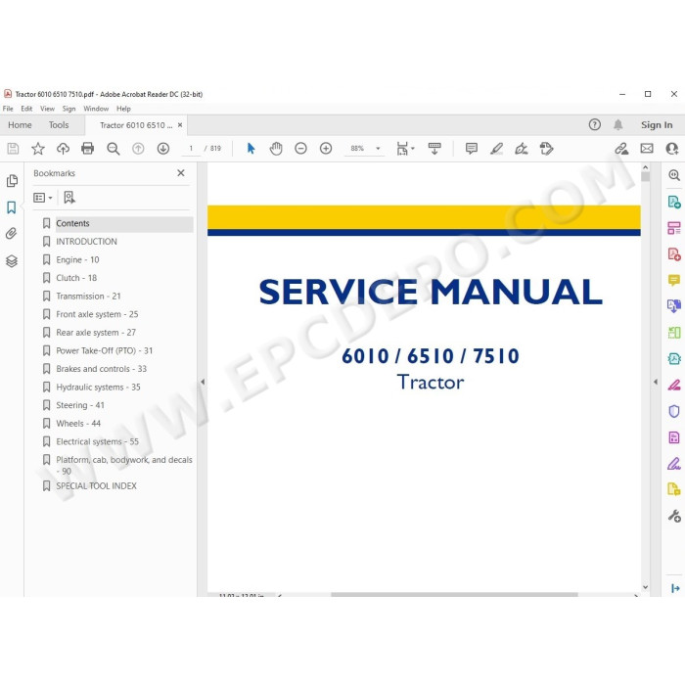Click the Sign In button

[657, 125]
